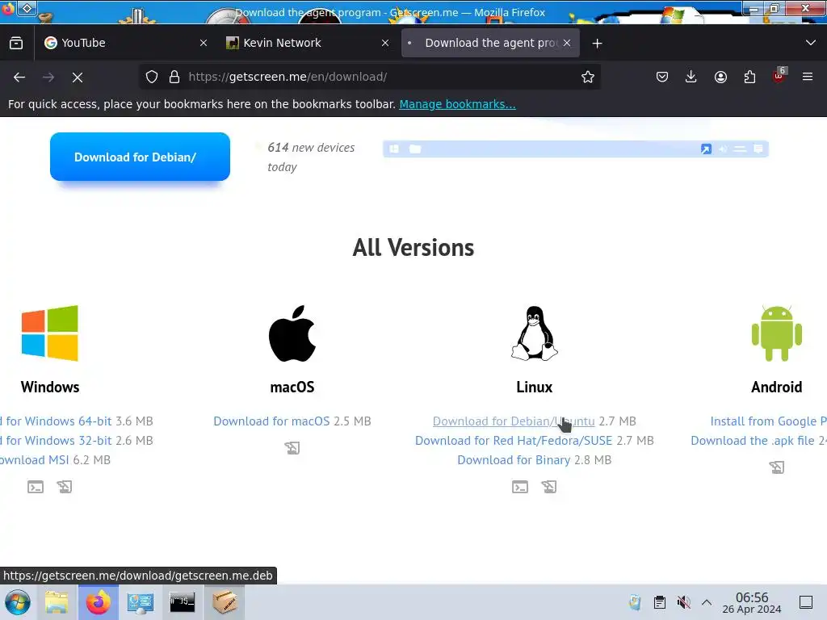Open uBlock Origin extension icon
The height and width of the screenshot is (620, 827).
tap(779, 76)
